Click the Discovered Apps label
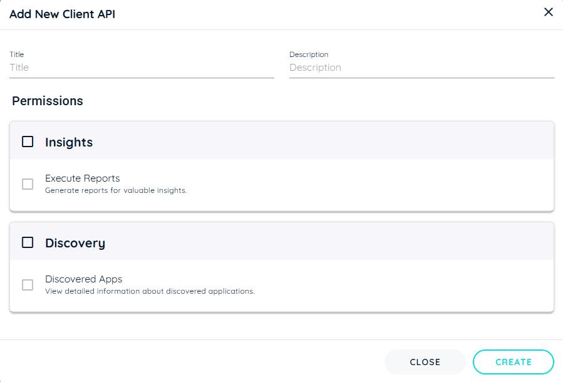 [x=84, y=279]
